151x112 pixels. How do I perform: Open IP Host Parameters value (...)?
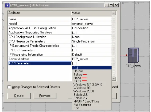(x=91, y=50)
